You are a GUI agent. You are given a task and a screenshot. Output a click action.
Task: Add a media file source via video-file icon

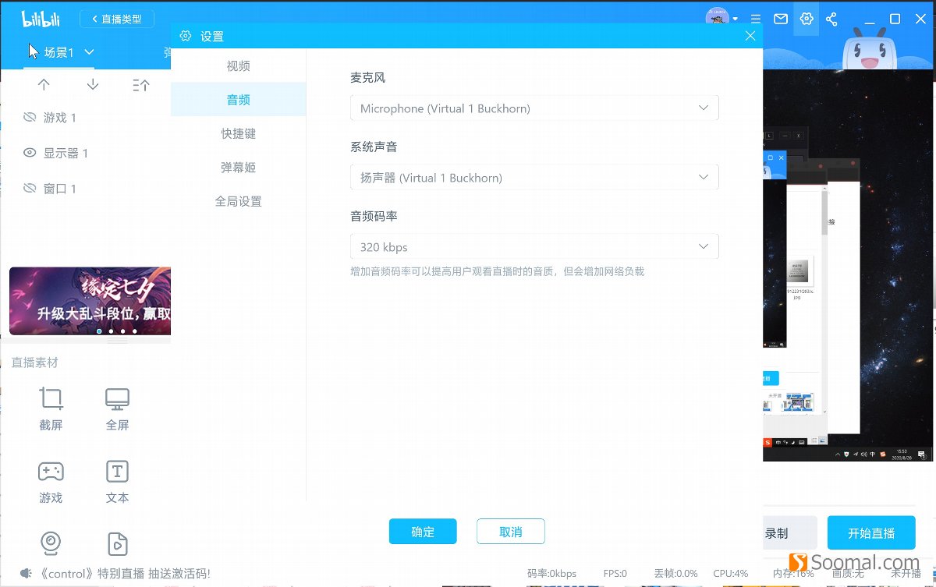point(117,543)
